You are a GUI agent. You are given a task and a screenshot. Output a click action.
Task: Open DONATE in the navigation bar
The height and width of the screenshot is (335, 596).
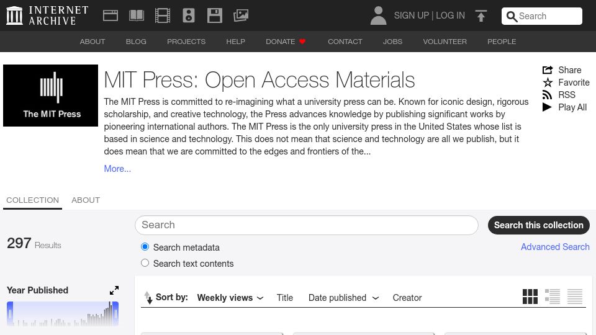click(281, 42)
